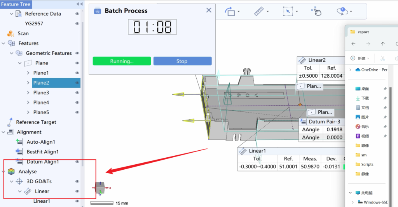Screen dimensions: 398x207
Task: Click the 3D GD&Ts crosshair icon
Action: pos(19,181)
